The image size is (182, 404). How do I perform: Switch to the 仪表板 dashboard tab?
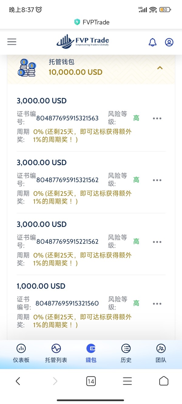[21, 353]
